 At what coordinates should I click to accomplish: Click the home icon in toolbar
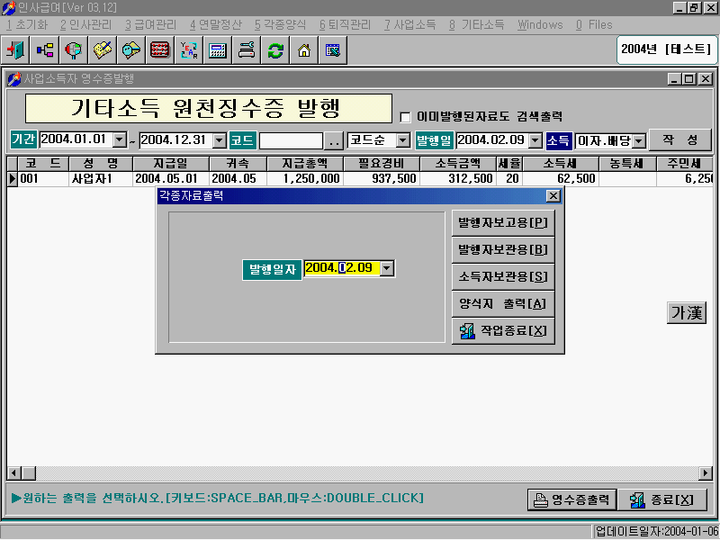[x=304, y=50]
